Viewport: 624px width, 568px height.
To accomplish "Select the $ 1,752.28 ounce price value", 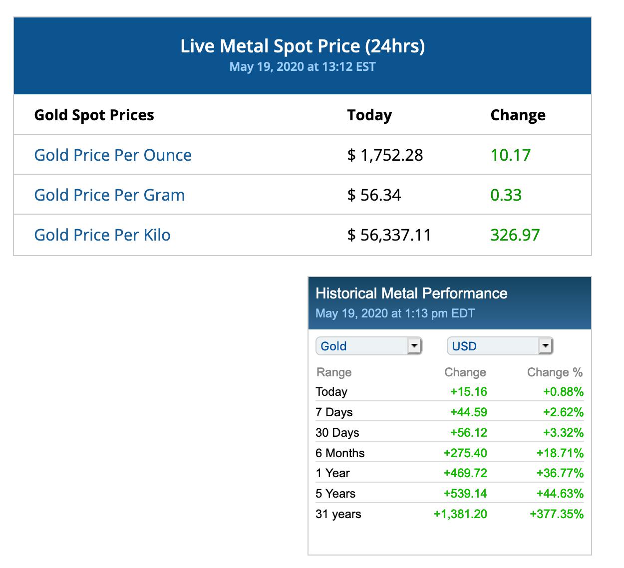I will point(385,155).
